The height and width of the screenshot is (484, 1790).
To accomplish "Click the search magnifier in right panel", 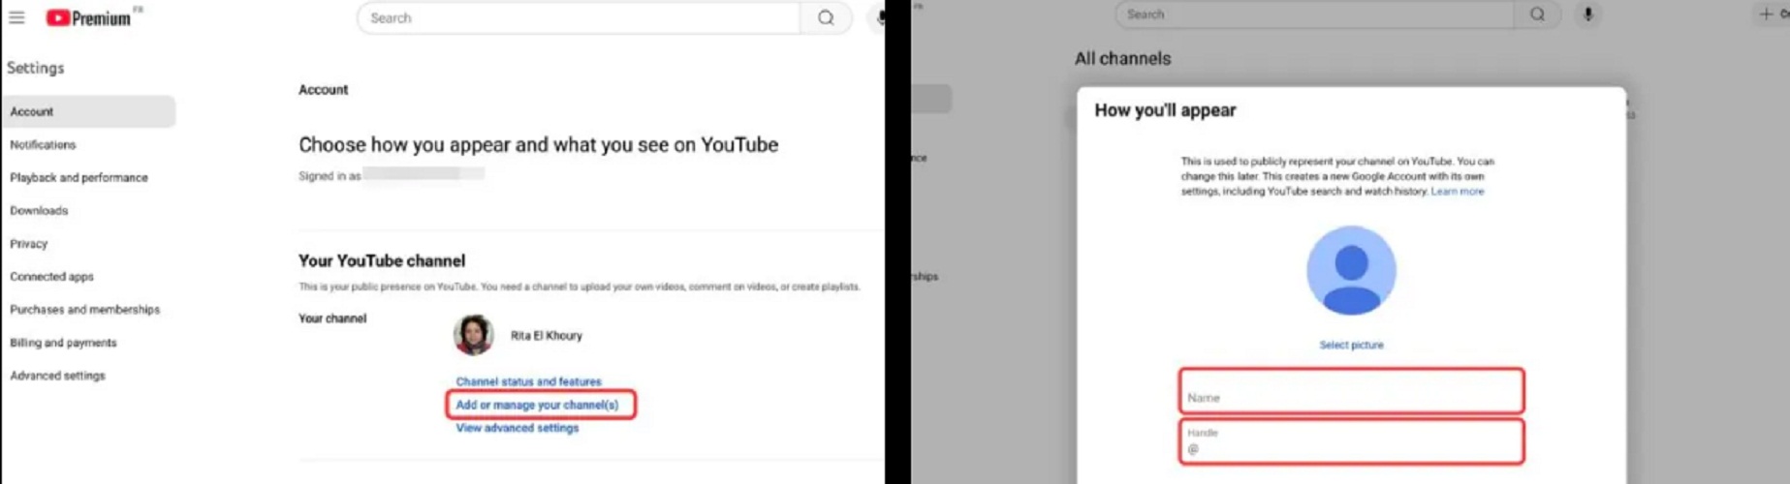I will coord(1537,15).
